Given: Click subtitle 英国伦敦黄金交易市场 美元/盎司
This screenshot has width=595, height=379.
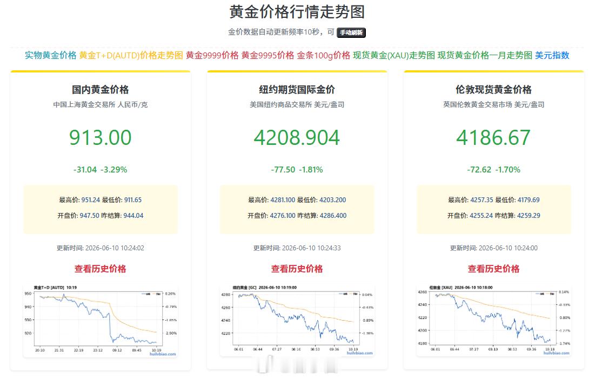Looking at the screenshot, I should tap(493, 104).
